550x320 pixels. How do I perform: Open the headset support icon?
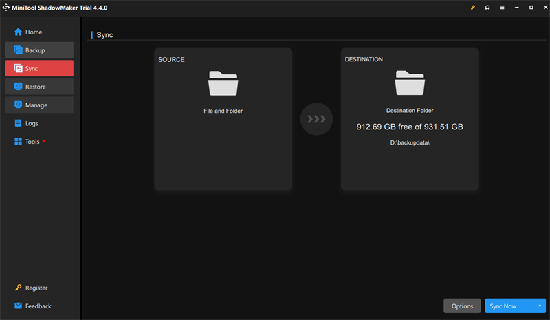click(x=487, y=8)
